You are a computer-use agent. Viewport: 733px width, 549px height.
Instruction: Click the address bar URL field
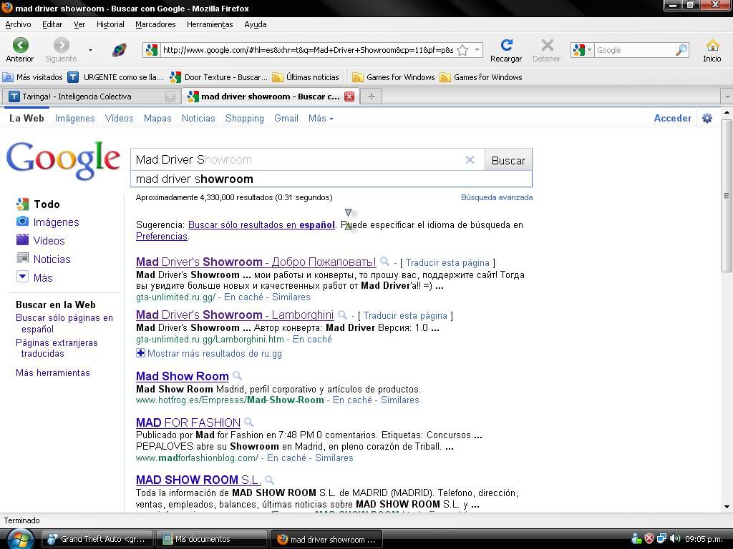click(308, 50)
